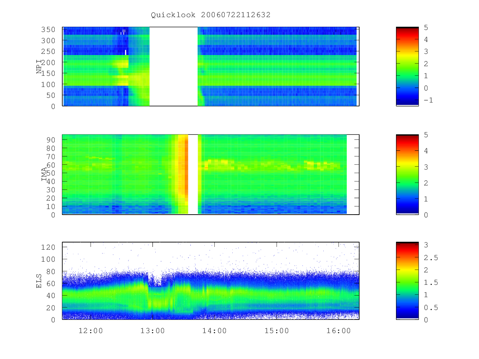
Task: Click the 0.5 label on ELS colorbar
Action: (x=431, y=308)
